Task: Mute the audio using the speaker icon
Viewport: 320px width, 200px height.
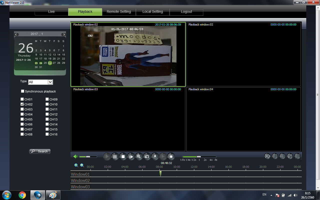Action: (75, 157)
